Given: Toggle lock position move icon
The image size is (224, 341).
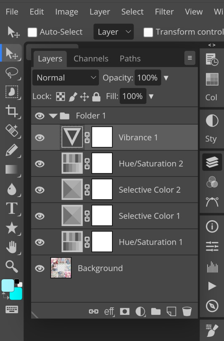Looking at the screenshot, I should (84, 97).
